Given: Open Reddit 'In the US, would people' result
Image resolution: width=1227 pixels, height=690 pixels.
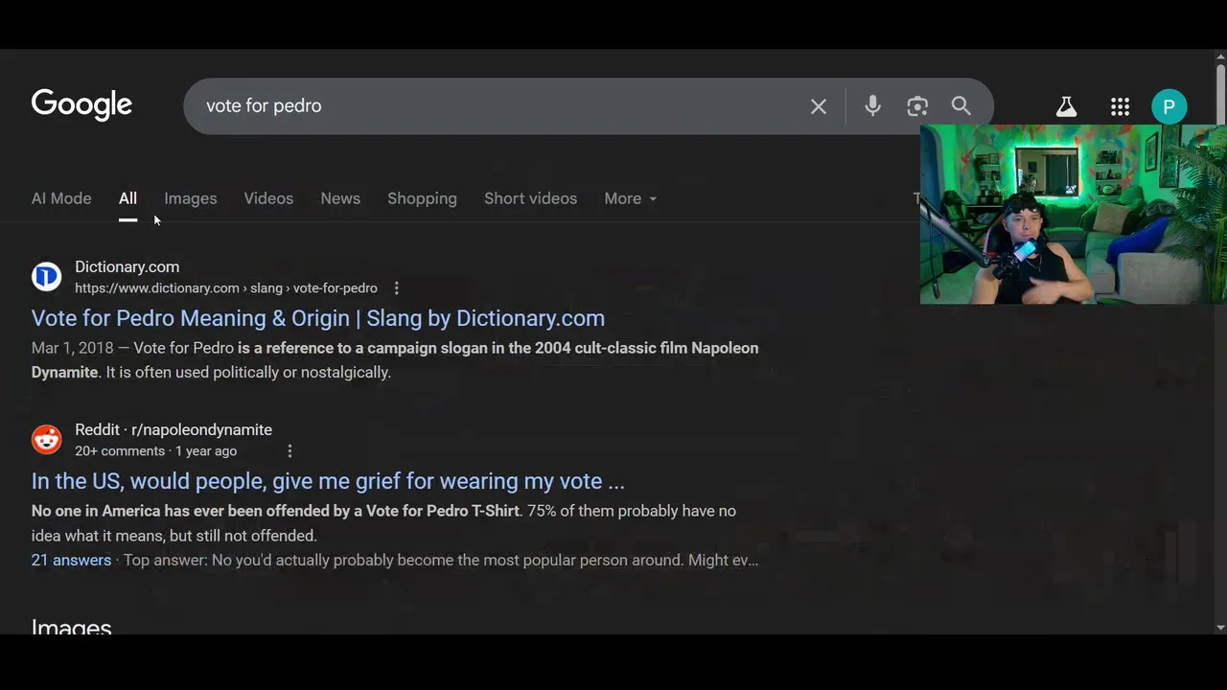Looking at the screenshot, I should pyautogui.click(x=328, y=481).
